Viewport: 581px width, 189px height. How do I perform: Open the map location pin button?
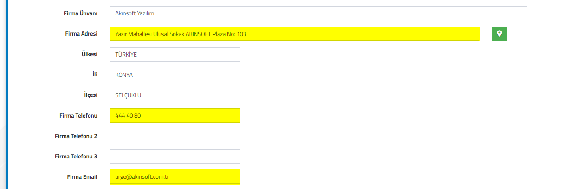coord(499,34)
